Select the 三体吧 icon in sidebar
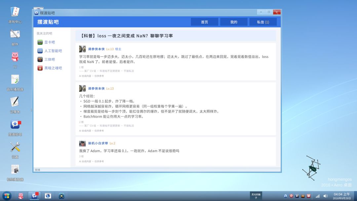The height and width of the screenshot is (201, 357). (40, 60)
